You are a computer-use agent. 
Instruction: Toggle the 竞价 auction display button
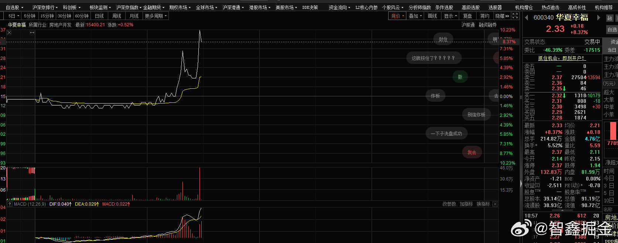point(397,16)
